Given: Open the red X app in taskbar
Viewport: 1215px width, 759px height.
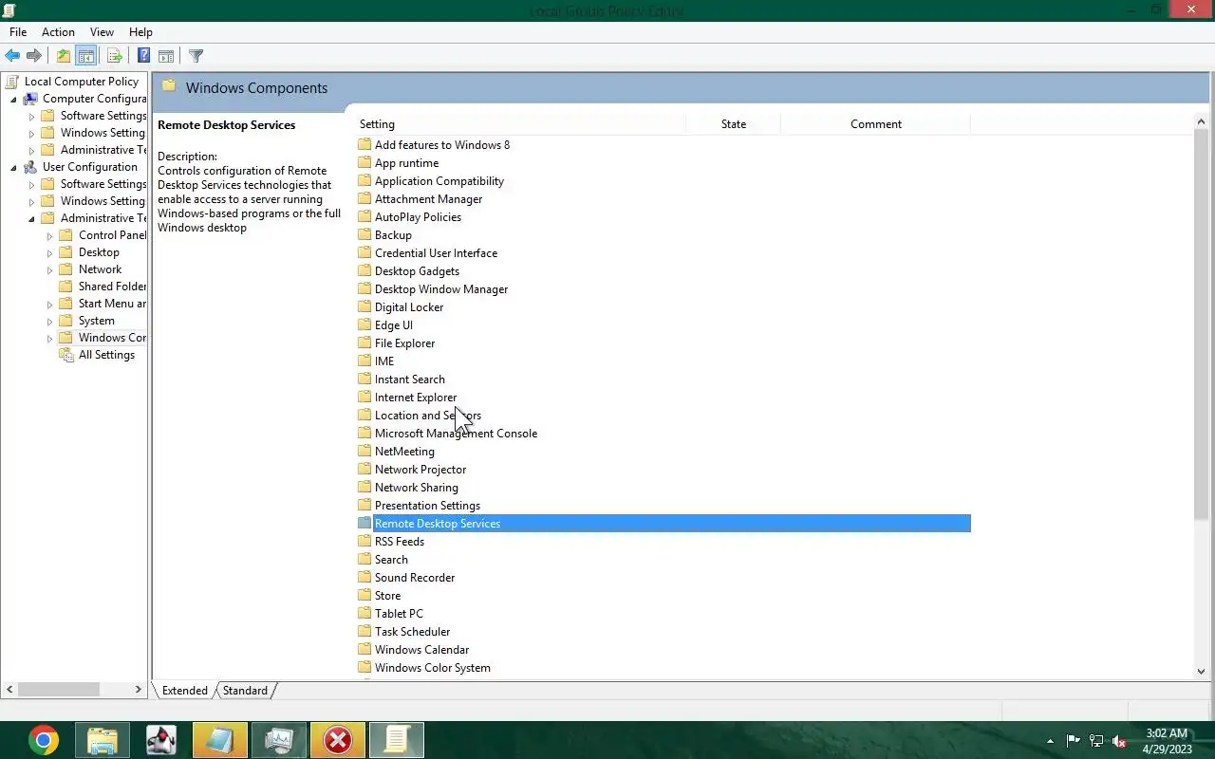Looking at the screenshot, I should [x=338, y=740].
